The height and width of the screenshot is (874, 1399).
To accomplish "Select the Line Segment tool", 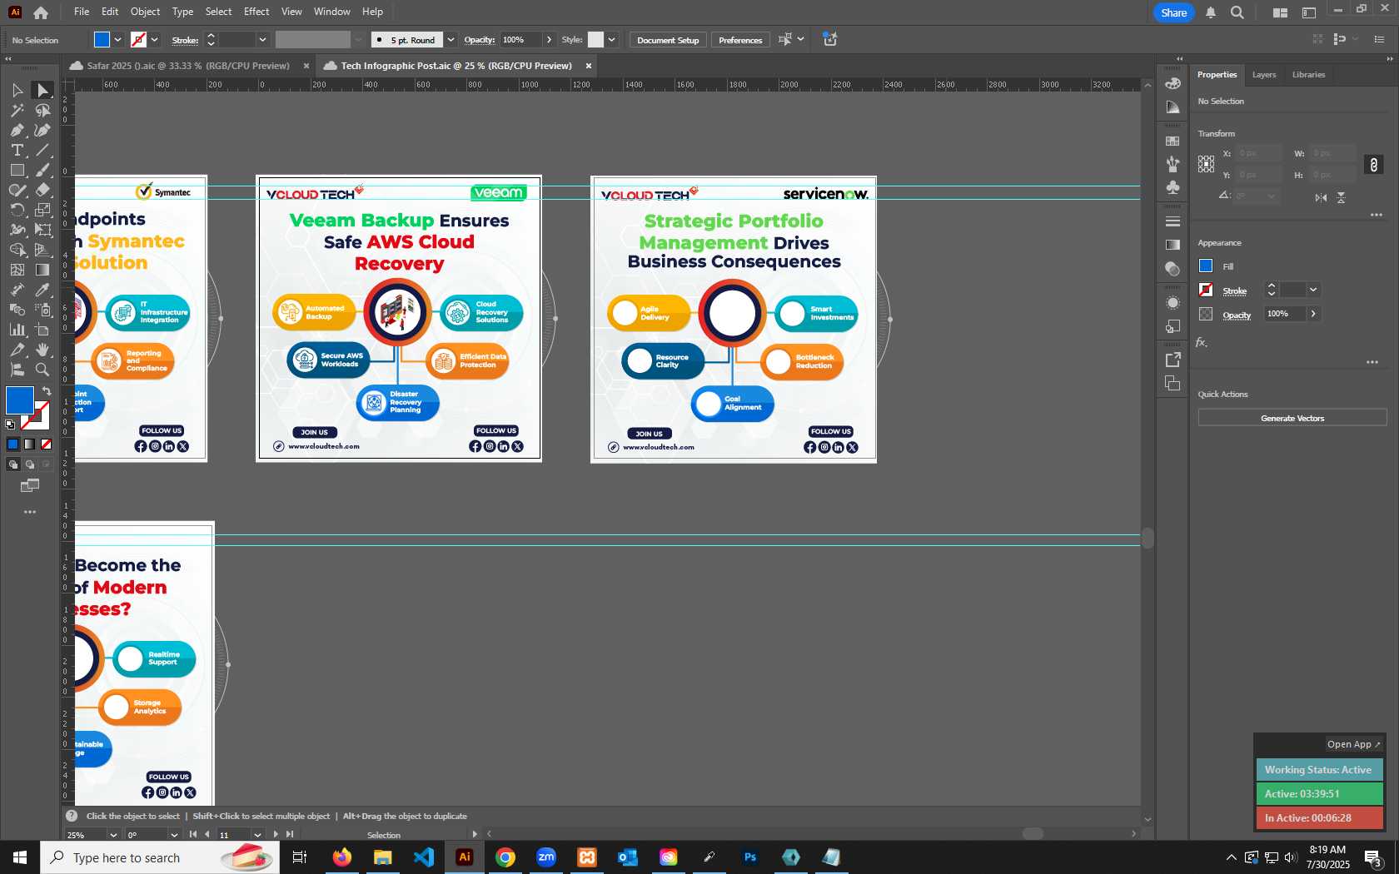I will [x=42, y=150].
